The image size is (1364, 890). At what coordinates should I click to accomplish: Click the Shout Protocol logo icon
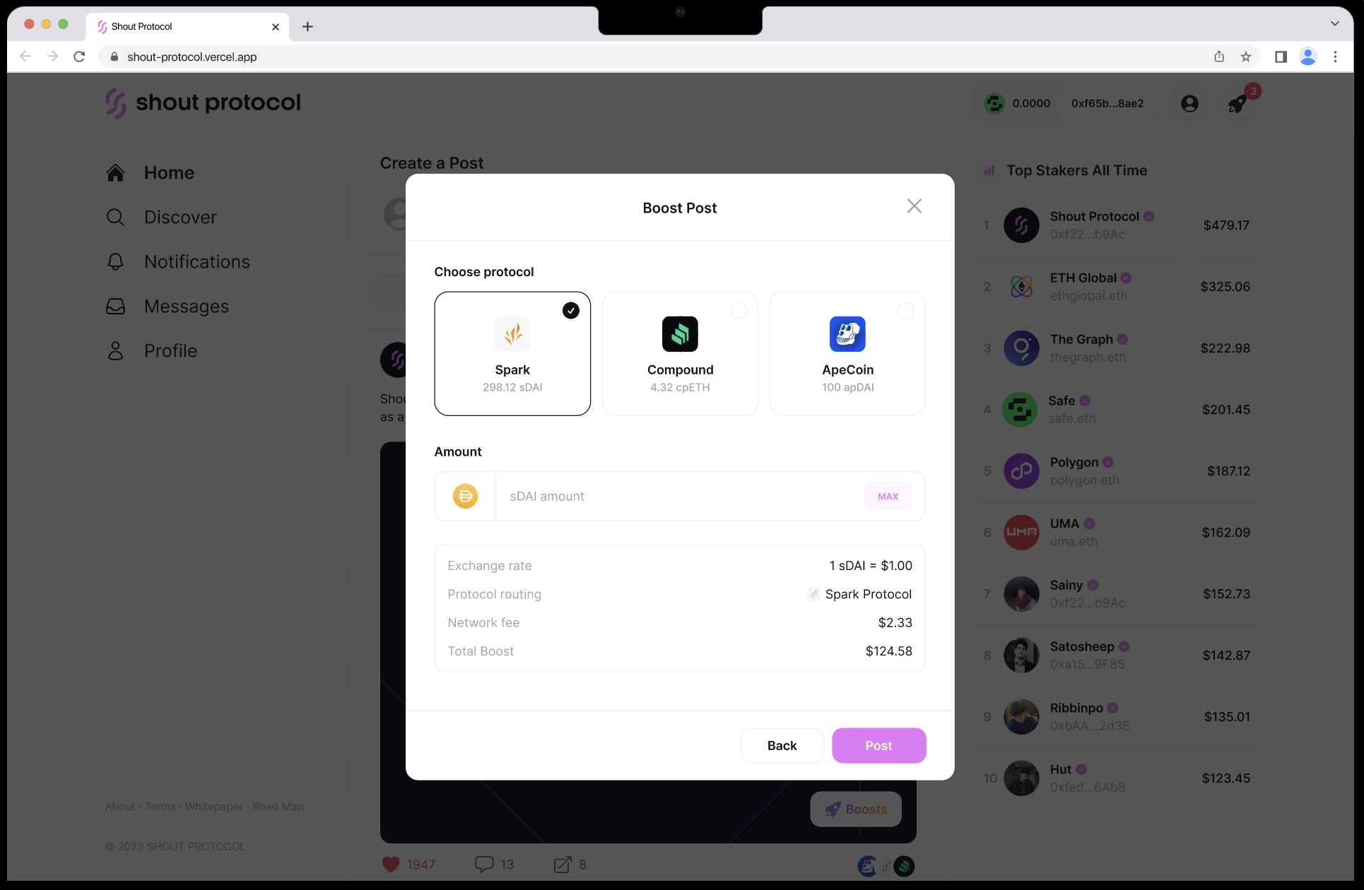coord(115,102)
